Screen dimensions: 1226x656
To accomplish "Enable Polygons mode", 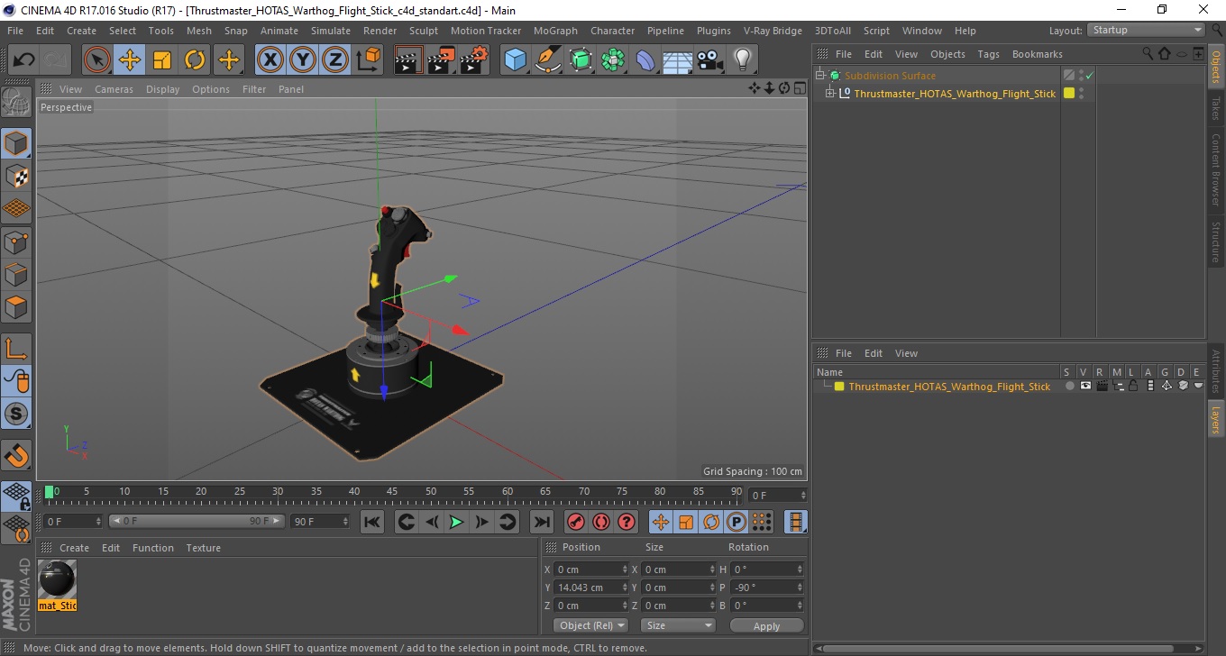I will (17, 306).
